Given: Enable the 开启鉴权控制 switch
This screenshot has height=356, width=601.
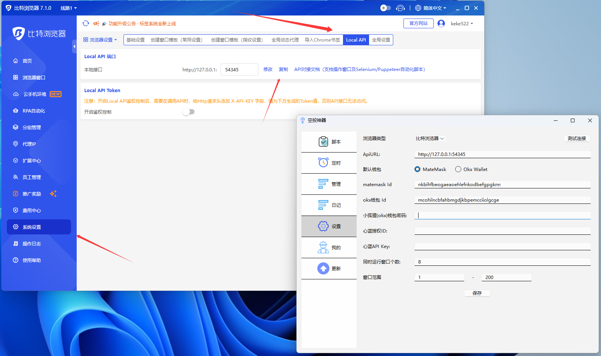Looking at the screenshot, I should 188,112.
